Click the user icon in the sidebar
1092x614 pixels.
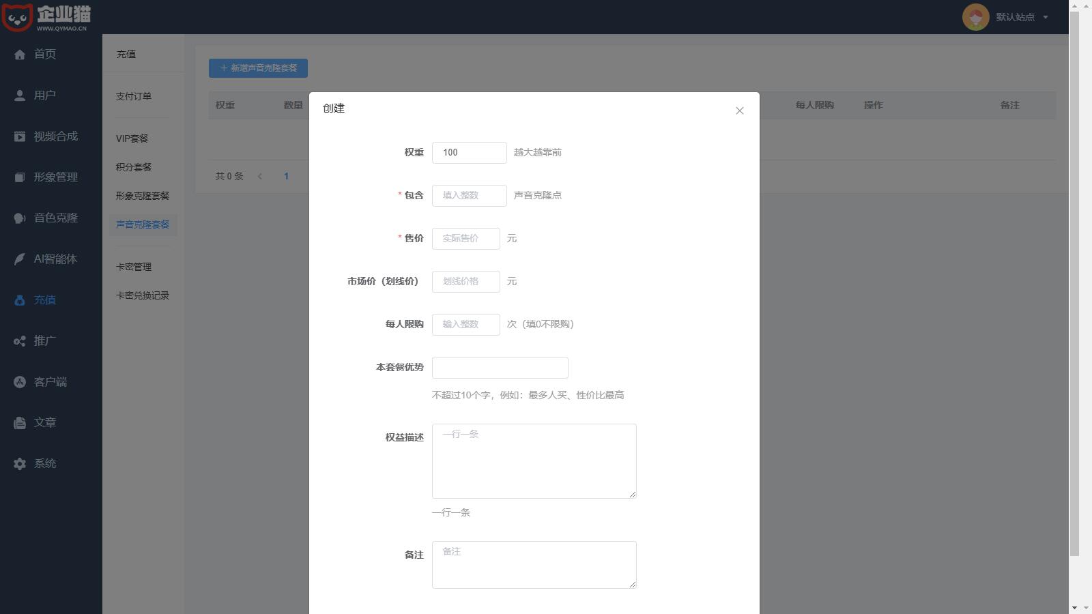pos(20,96)
